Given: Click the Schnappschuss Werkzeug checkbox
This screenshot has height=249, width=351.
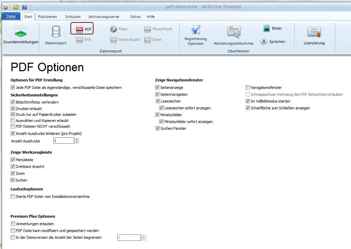Looking at the screenshot, I should [248, 94].
